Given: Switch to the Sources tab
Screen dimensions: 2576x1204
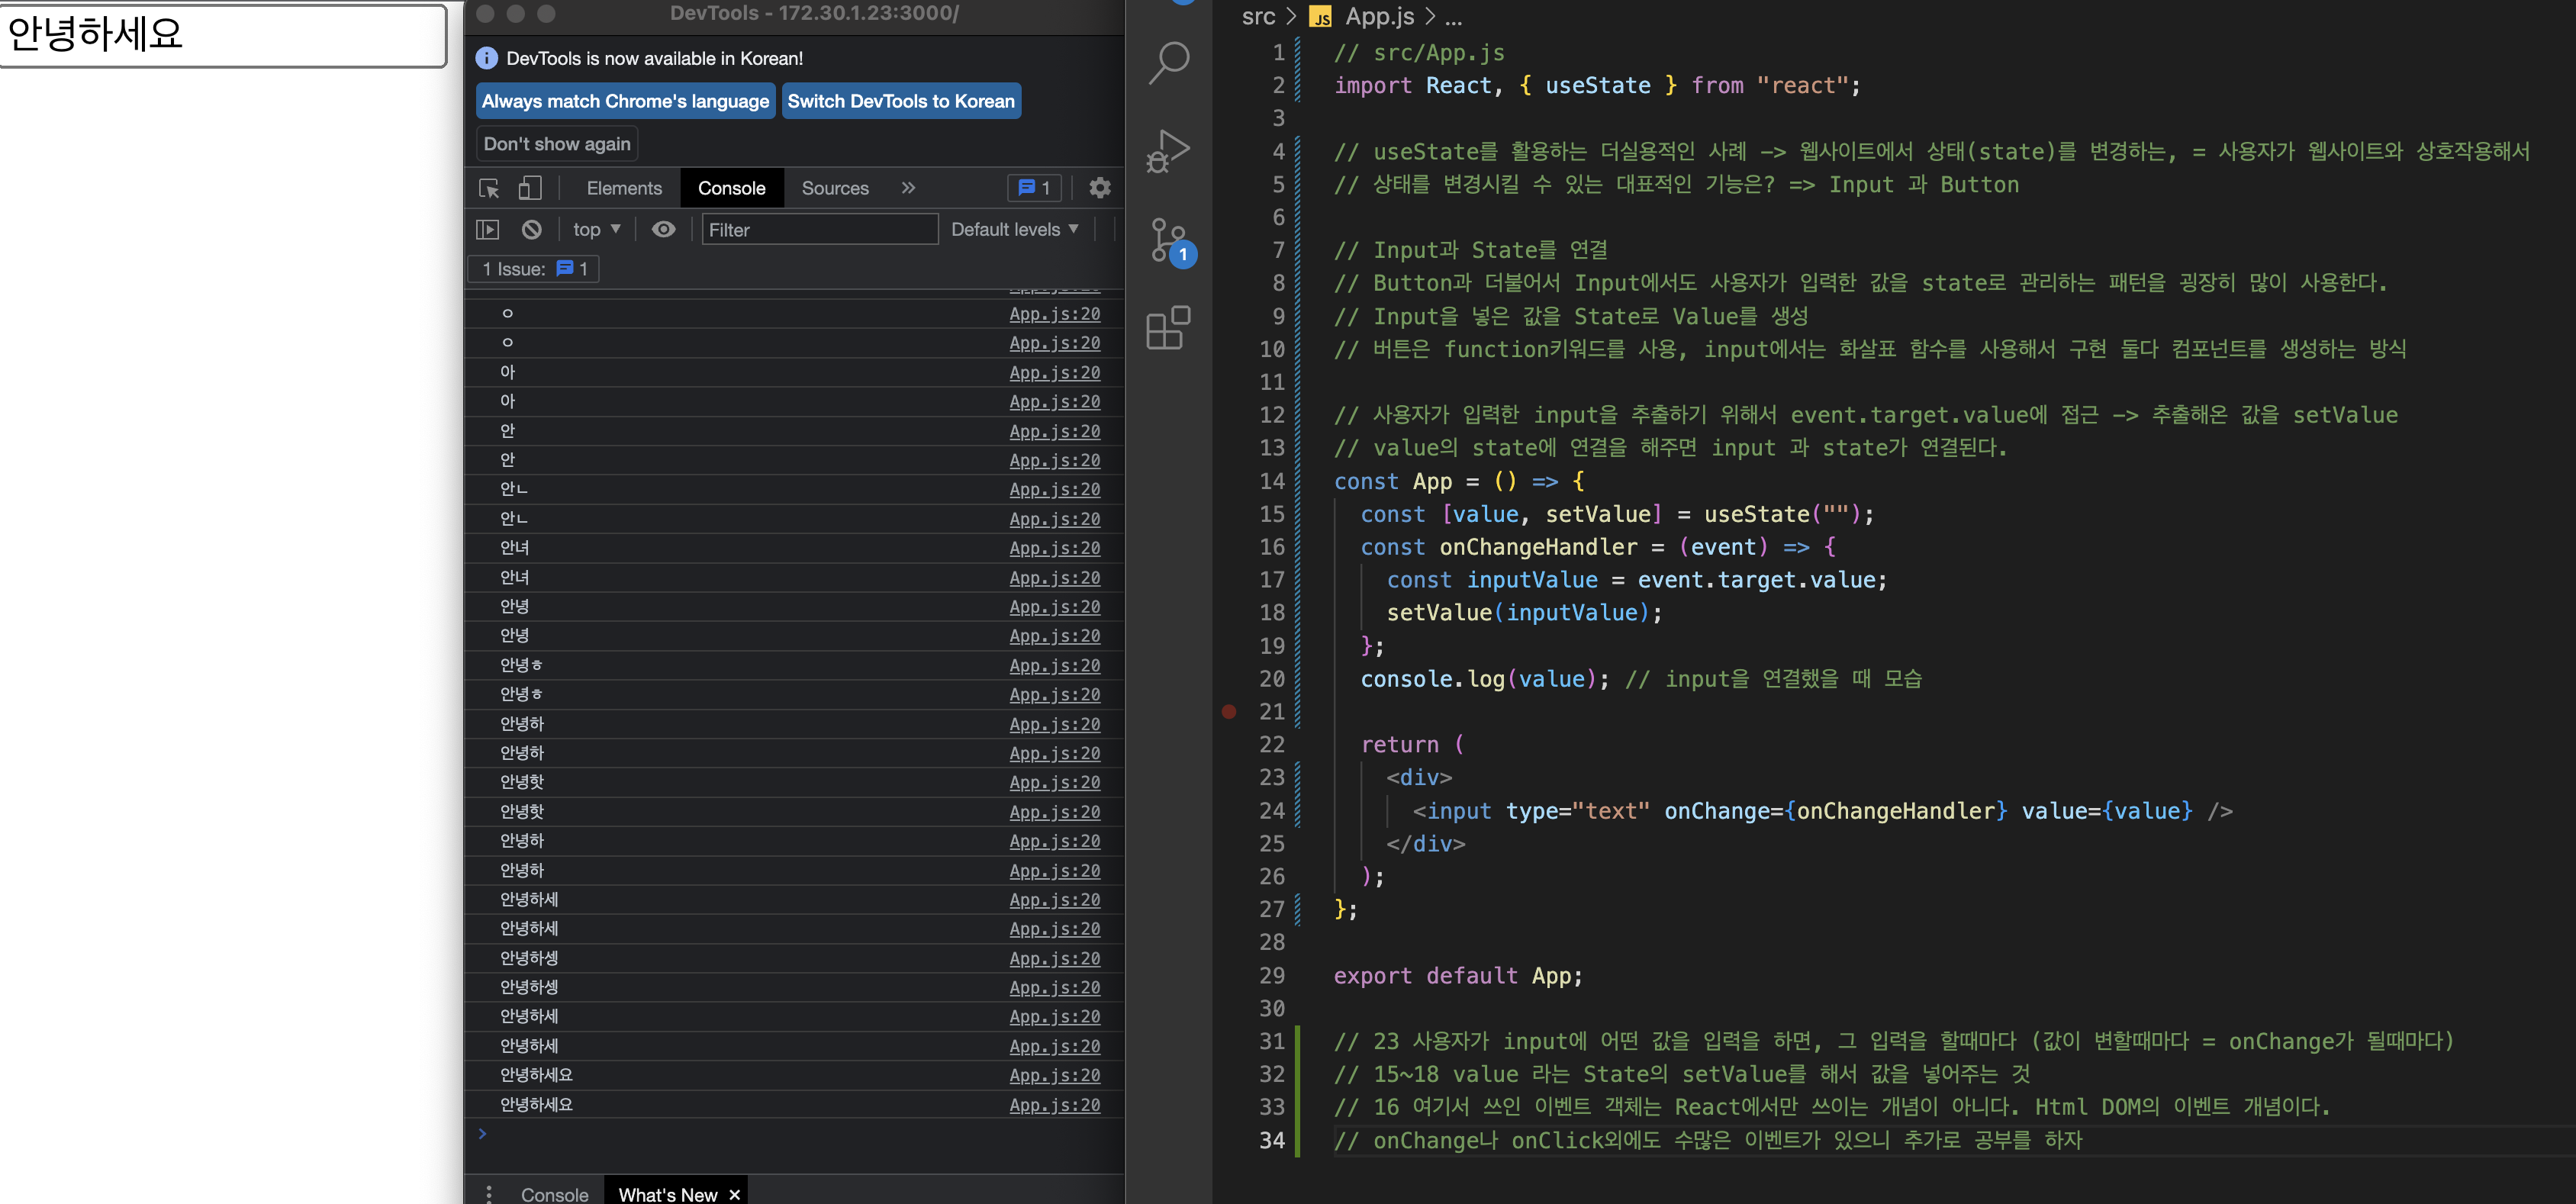Looking at the screenshot, I should [835, 188].
